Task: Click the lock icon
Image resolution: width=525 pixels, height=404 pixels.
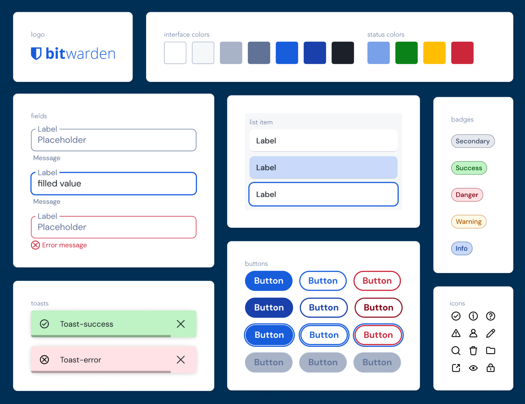Action: [491, 368]
